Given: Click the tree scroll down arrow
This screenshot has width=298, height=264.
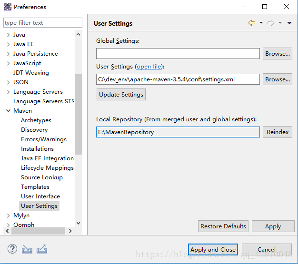Looking at the screenshot, I should (x=78, y=223).
